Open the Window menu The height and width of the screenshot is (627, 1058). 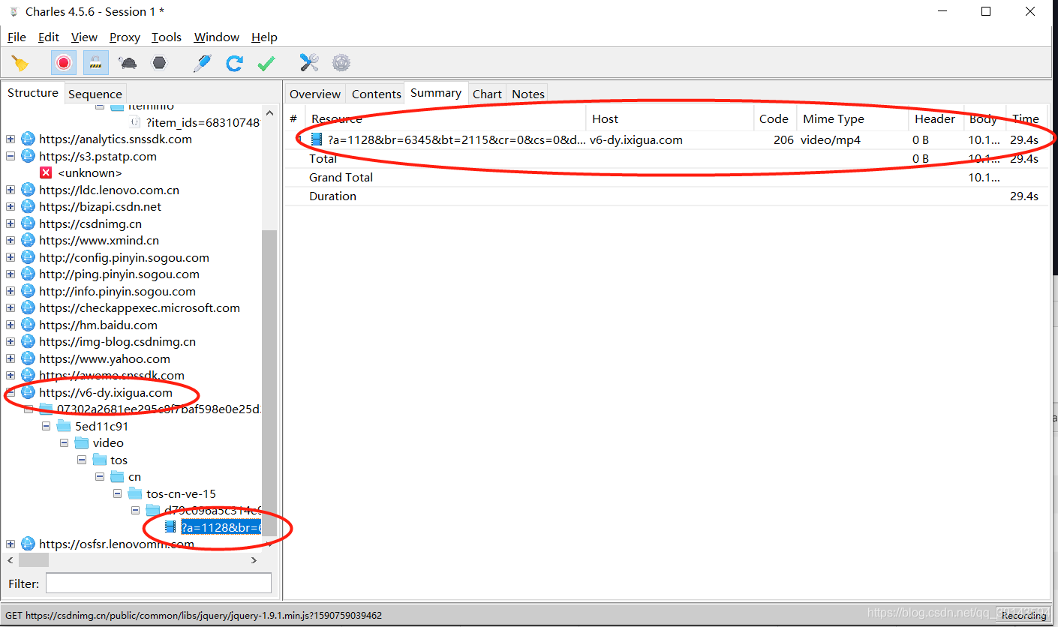pos(217,37)
